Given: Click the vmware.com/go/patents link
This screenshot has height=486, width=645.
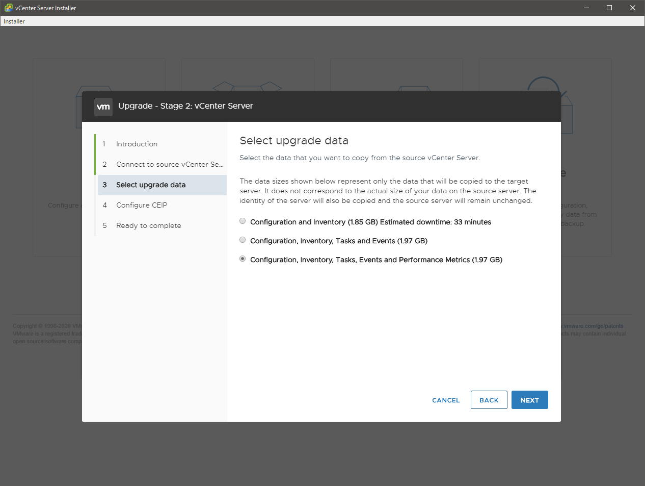Looking at the screenshot, I should tap(594, 326).
